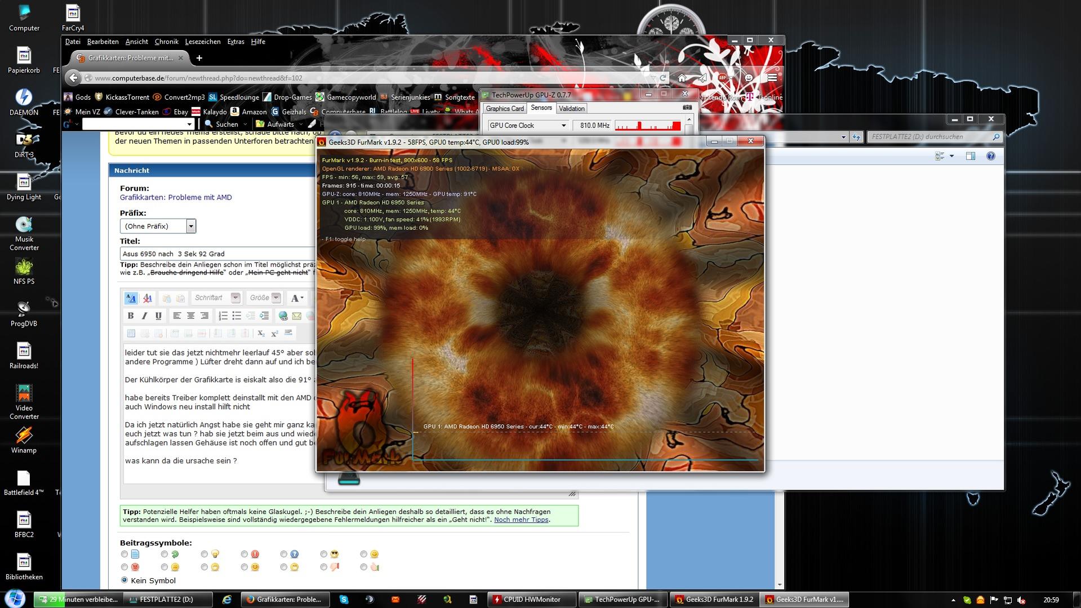Select green arrow symbol radio
1081x608 pixels.
tap(164, 554)
